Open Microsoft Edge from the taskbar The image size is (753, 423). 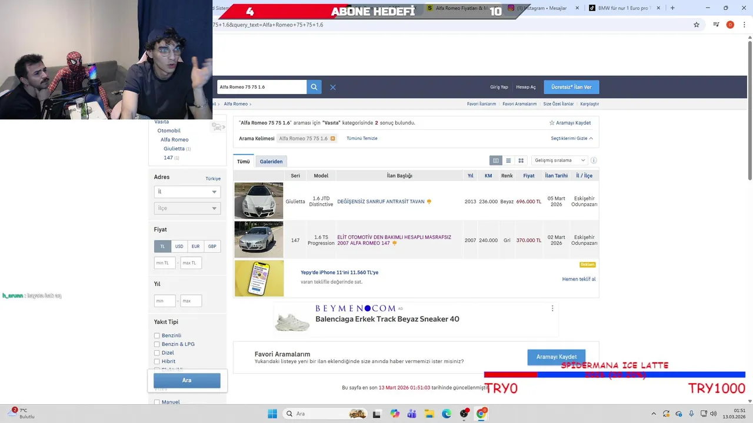tap(447, 414)
